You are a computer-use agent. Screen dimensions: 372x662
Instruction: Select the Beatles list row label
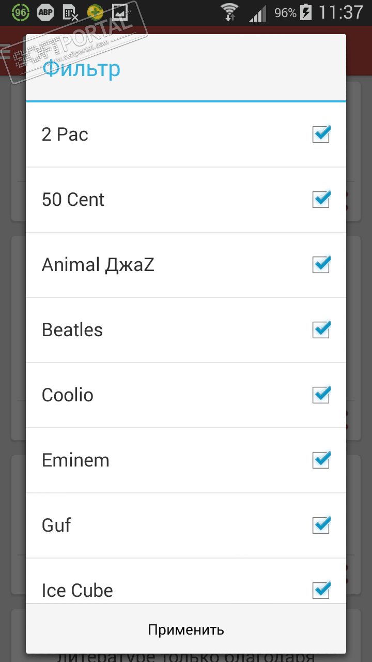(x=72, y=330)
